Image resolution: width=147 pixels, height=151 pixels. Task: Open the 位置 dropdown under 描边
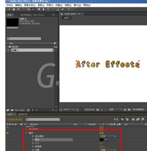tap(108, 150)
